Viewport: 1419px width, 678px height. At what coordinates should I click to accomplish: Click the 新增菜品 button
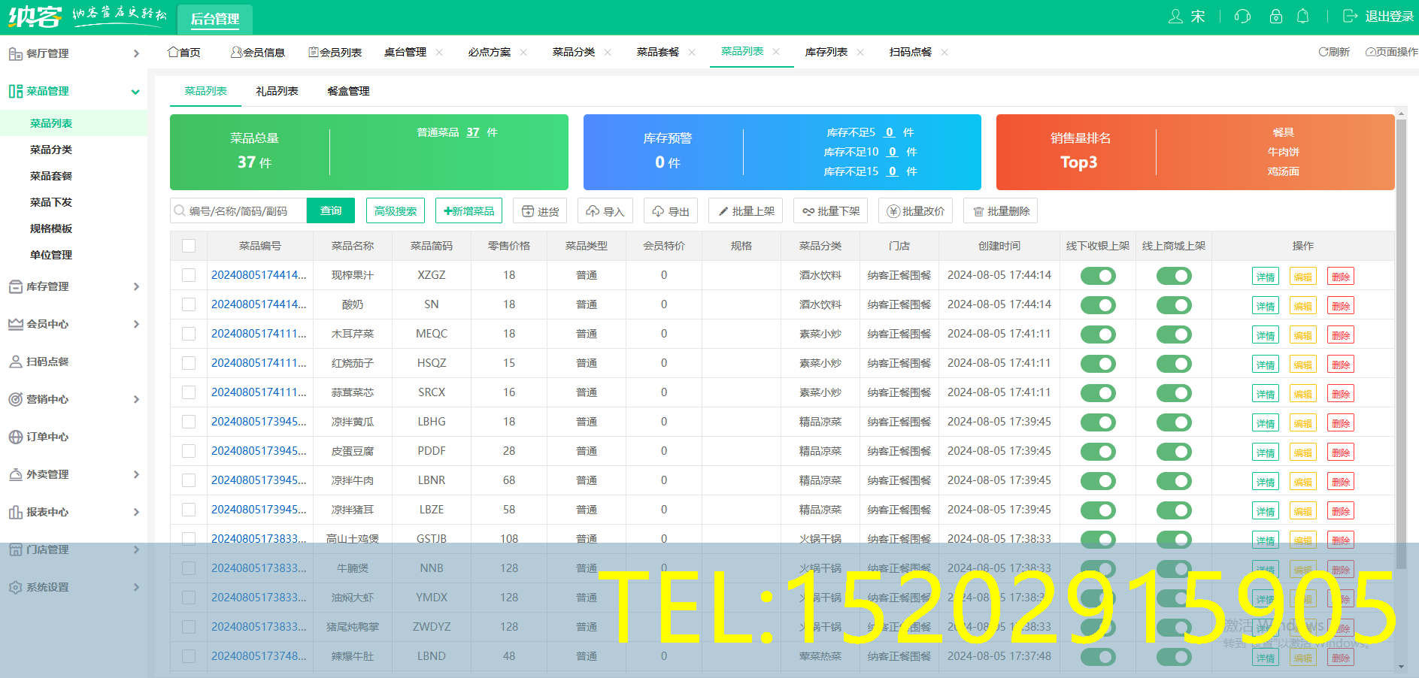469,211
